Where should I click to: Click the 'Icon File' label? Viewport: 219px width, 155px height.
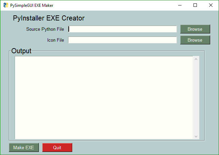point(56,40)
